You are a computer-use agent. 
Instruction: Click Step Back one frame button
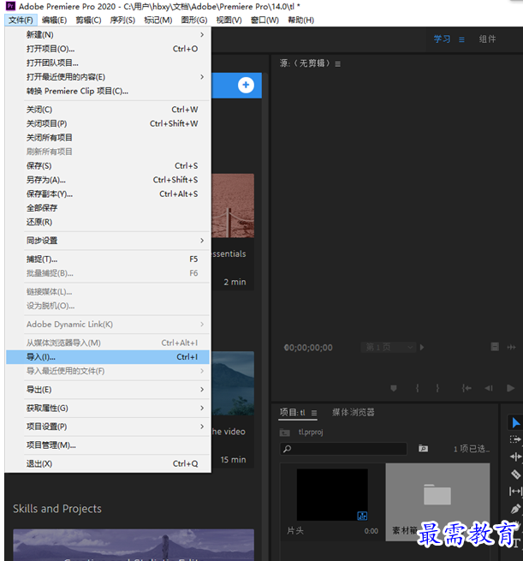point(489,388)
